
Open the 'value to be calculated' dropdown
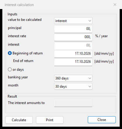click(73, 21)
